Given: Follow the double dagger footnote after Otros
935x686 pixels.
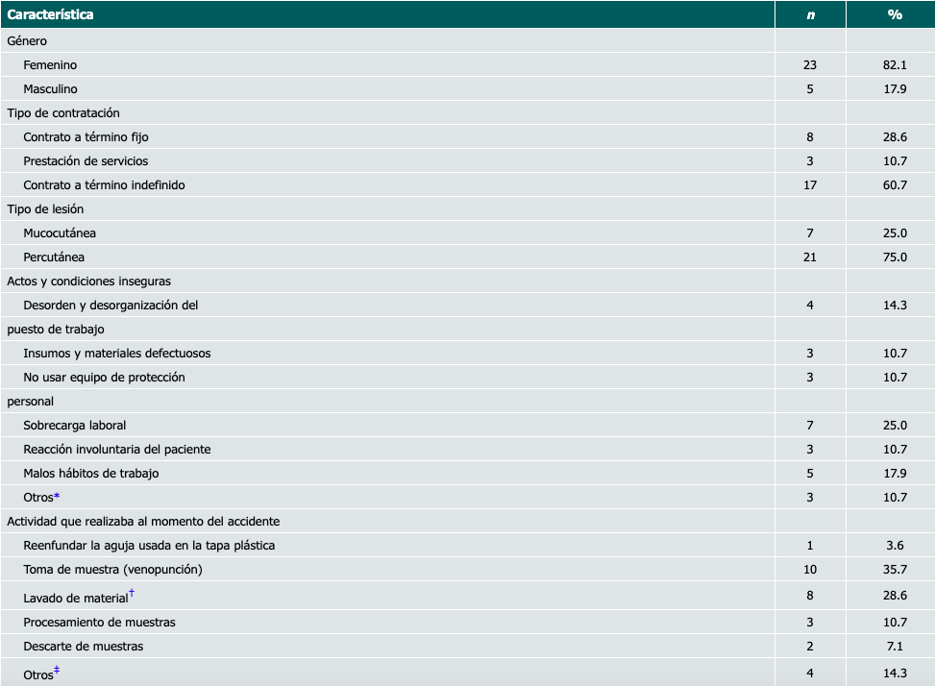Looking at the screenshot, I should coord(57,670).
